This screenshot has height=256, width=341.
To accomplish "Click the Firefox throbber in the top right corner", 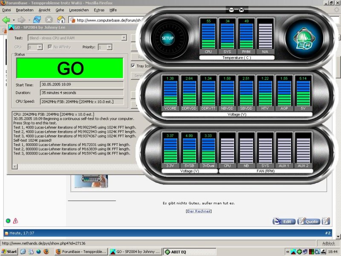I will pos(337,10).
